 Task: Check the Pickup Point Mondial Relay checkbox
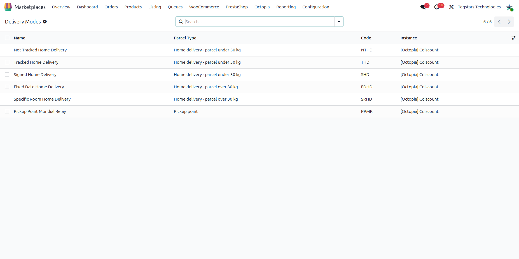coord(7,111)
